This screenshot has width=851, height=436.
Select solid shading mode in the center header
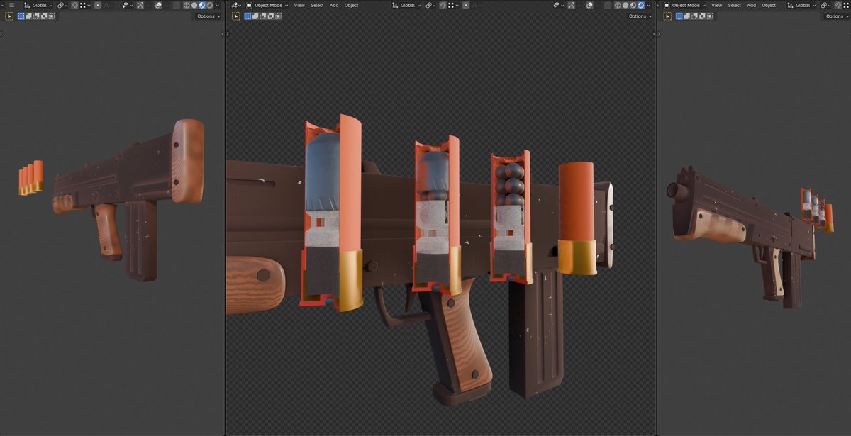point(626,5)
